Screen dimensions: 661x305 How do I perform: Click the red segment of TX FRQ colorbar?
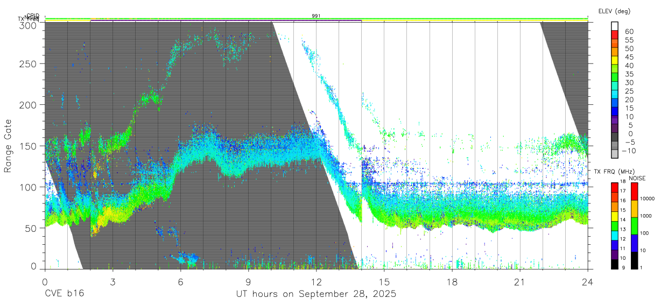(x=615, y=187)
